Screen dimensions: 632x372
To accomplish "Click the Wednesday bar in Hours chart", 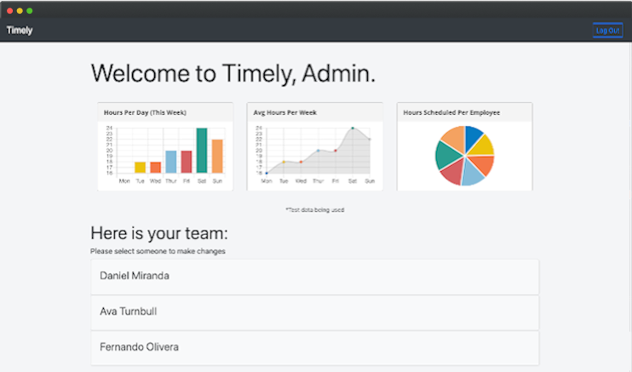I will [156, 168].
